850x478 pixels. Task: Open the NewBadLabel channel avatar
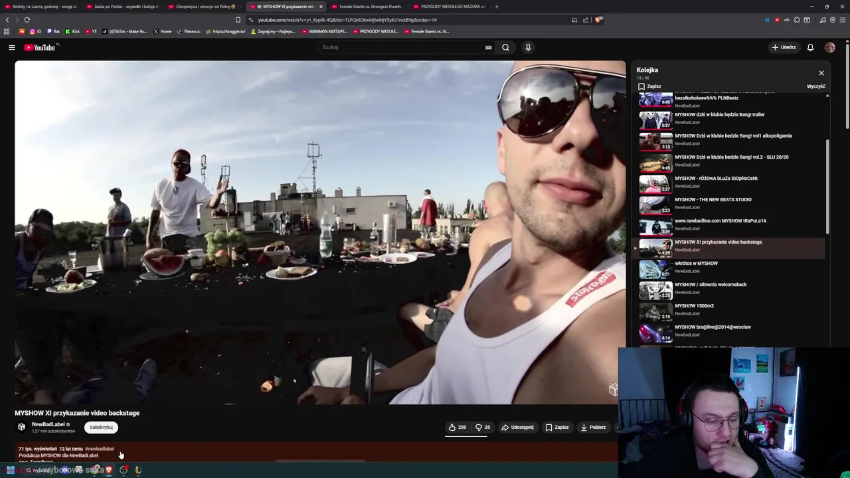coord(21,427)
